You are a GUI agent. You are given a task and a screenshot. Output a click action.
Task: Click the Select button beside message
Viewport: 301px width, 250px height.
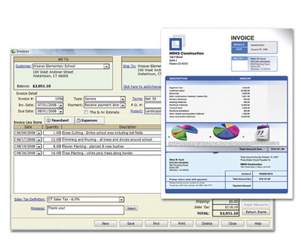pyautogui.click(x=132, y=208)
